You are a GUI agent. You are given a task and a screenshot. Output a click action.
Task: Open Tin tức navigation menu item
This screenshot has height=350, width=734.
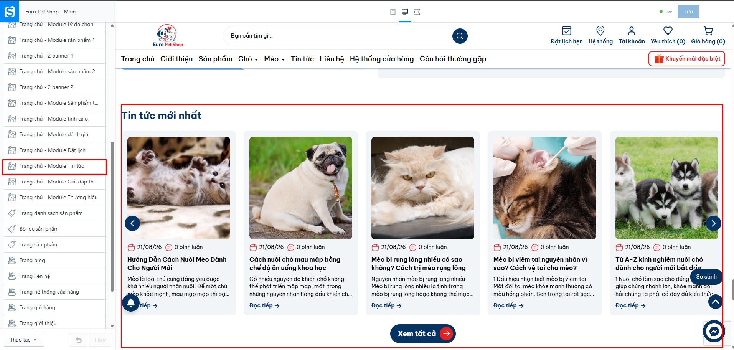[x=302, y=59]
